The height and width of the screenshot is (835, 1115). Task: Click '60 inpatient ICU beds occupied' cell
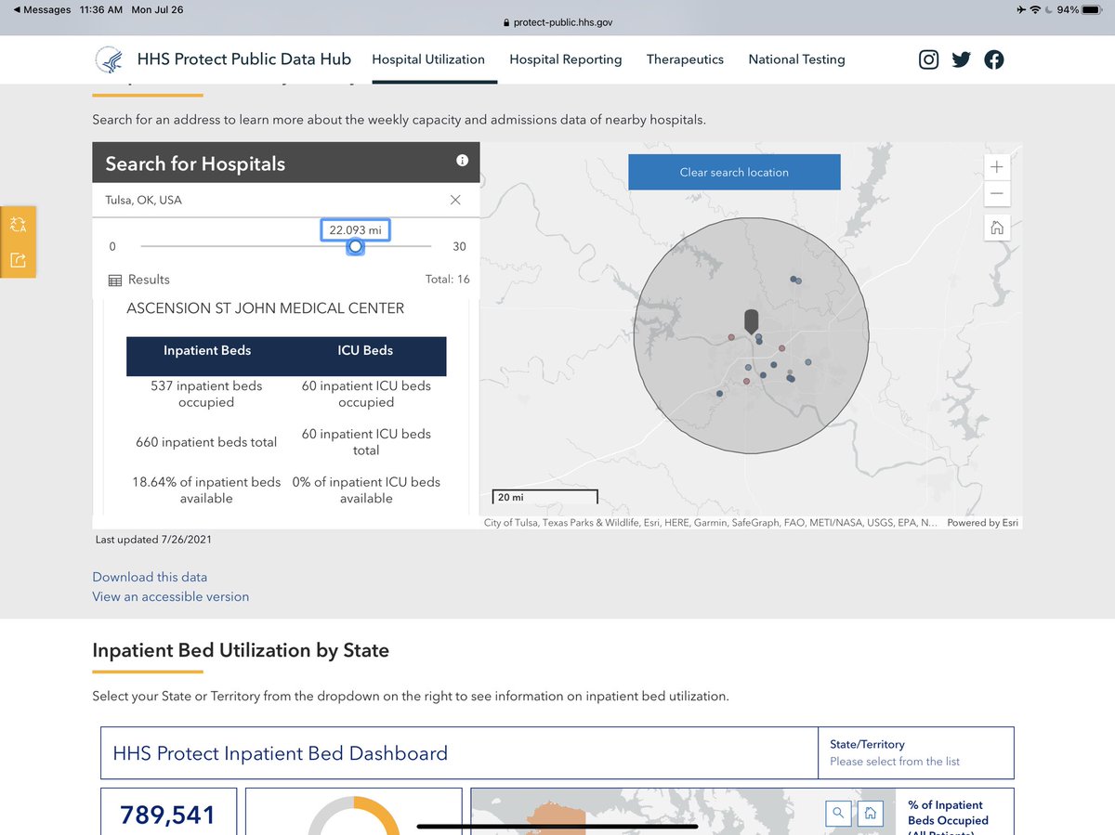pos(366,394)
